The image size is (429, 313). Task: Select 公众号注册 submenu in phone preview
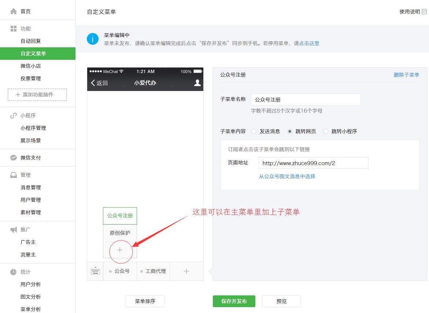[x=120, y=216]
